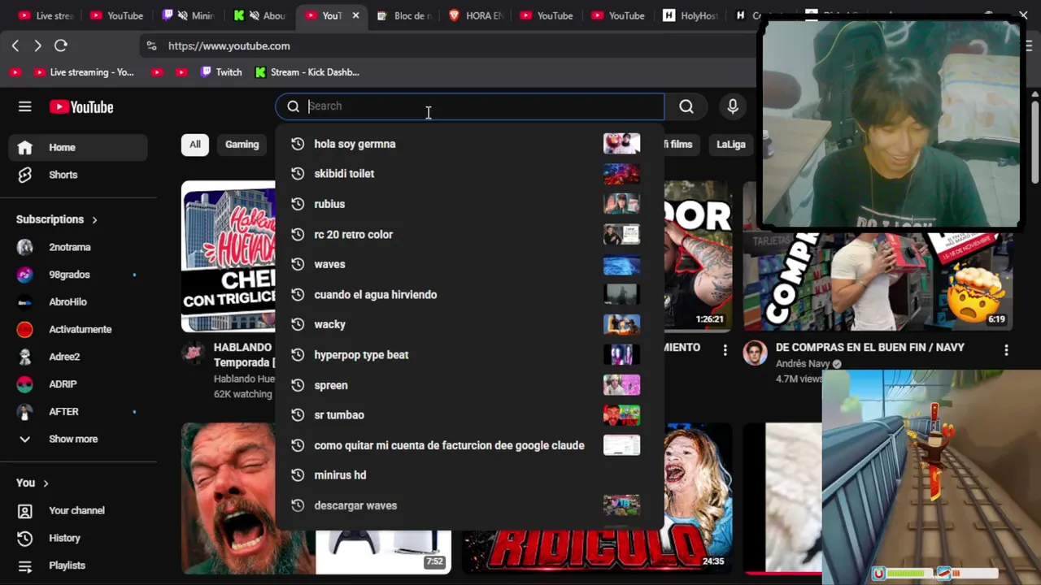The height and width of the screenshot is (585, 1041).
Task: Open video DE COMPRAS EN EL BUEN FIN
Action: point(870,348)
